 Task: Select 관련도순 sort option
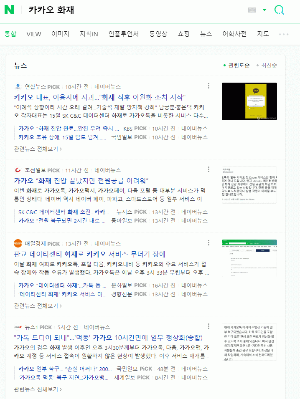[236, 66]
